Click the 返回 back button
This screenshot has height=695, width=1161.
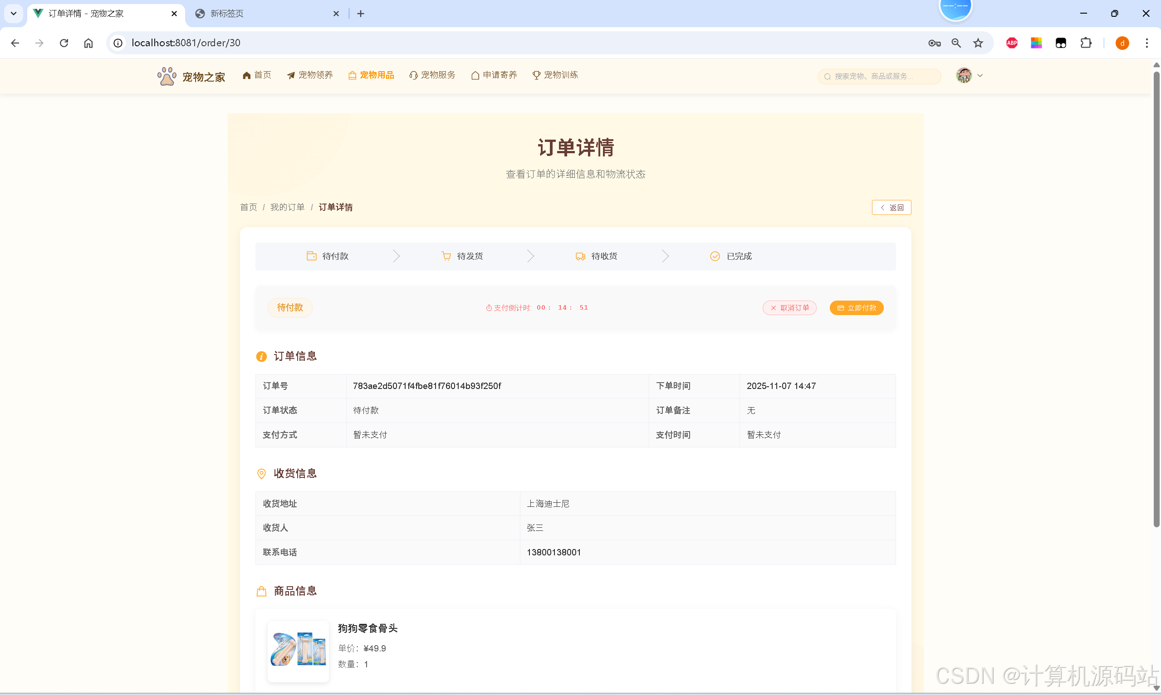pos(891,208)
